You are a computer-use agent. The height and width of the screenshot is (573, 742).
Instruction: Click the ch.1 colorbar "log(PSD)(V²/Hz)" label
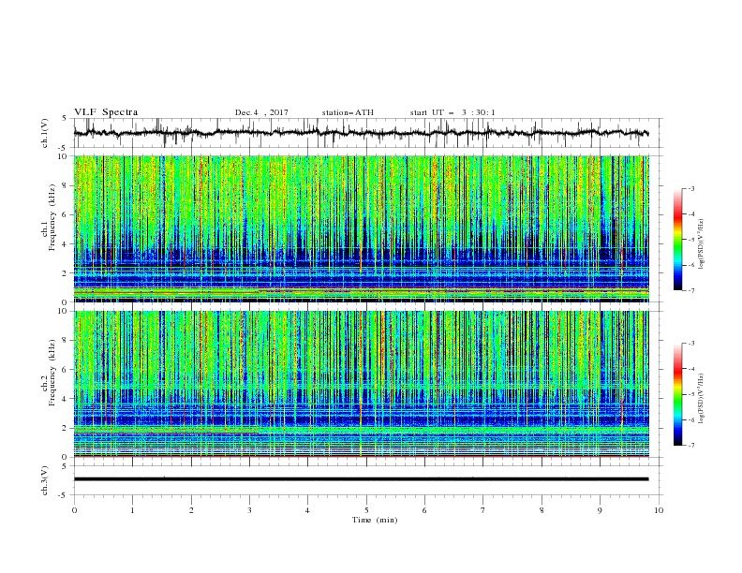tap(701, 244)
